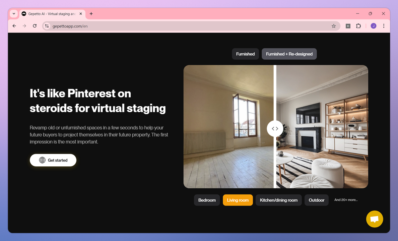
Task: Activate the Bedroom room filter
Action: click(x=207, y=200)
